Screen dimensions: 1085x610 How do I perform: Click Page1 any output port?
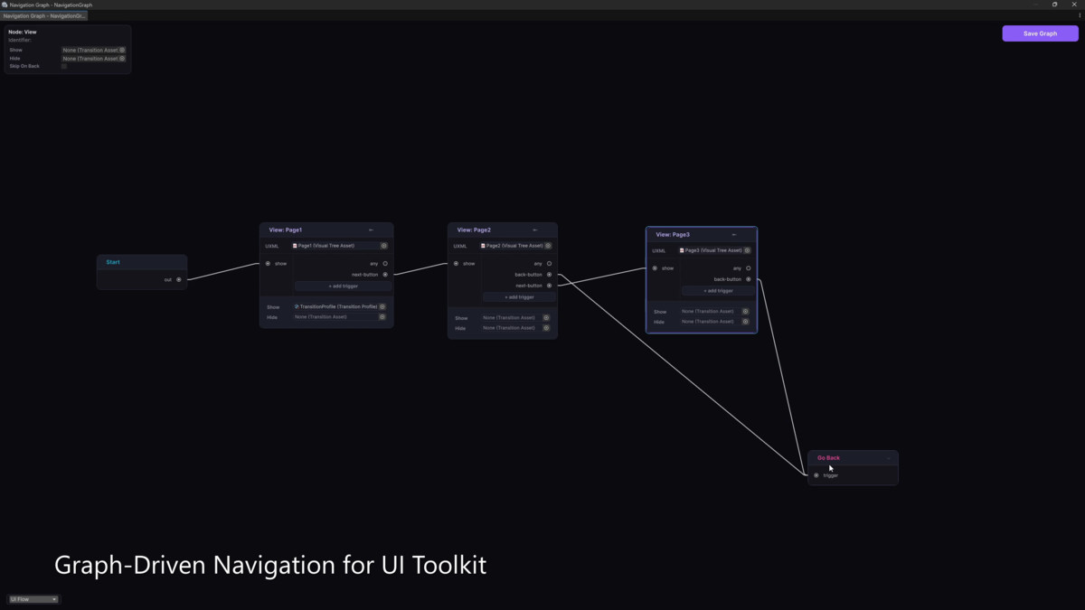[x=385, y=264]
